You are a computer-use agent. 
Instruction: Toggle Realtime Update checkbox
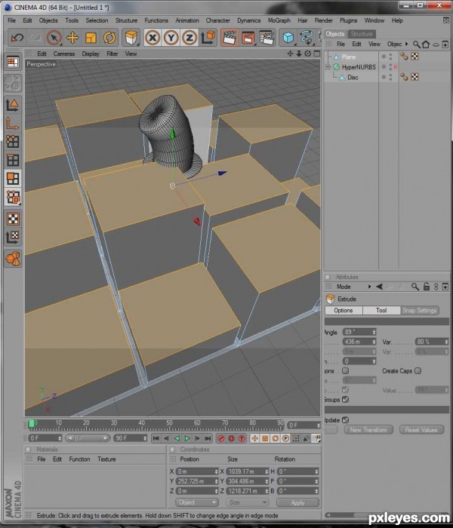click(345, 420)
